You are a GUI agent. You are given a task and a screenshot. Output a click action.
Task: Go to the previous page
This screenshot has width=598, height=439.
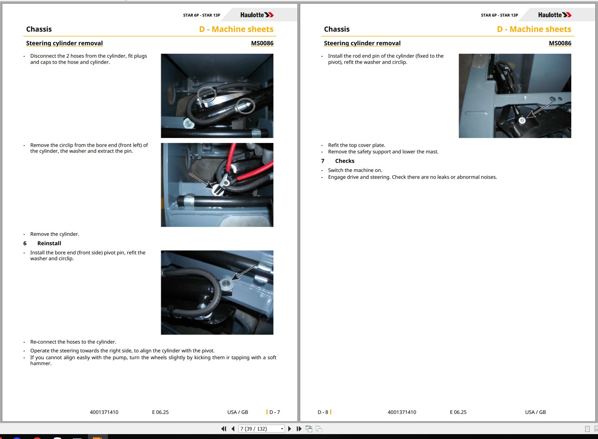[x=233, y=429]
